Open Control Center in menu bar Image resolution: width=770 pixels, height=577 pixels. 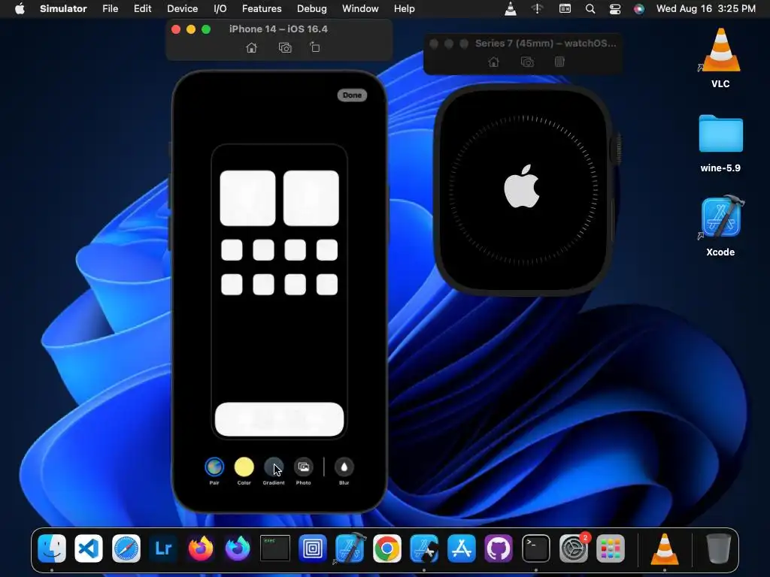tap(615, 9)
